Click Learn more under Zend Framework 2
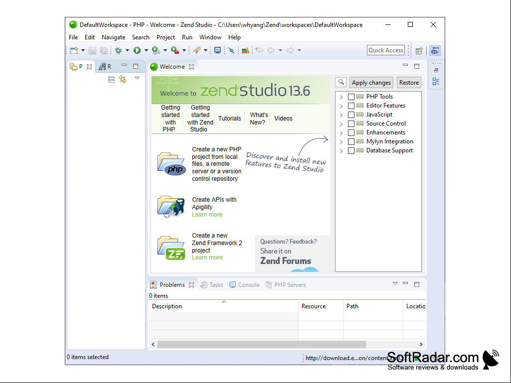The height and width of the screenshot is (383, 511). 207,257
